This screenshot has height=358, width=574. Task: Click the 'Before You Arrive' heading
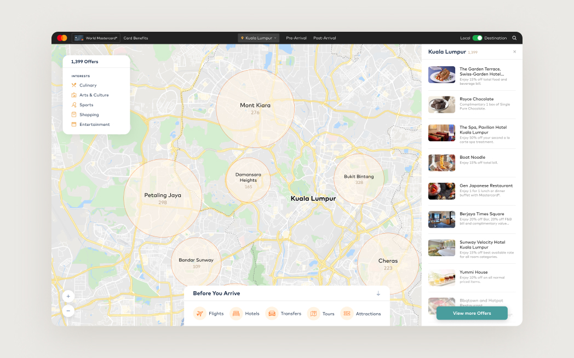pyautogui.click(x=216, y=293)
